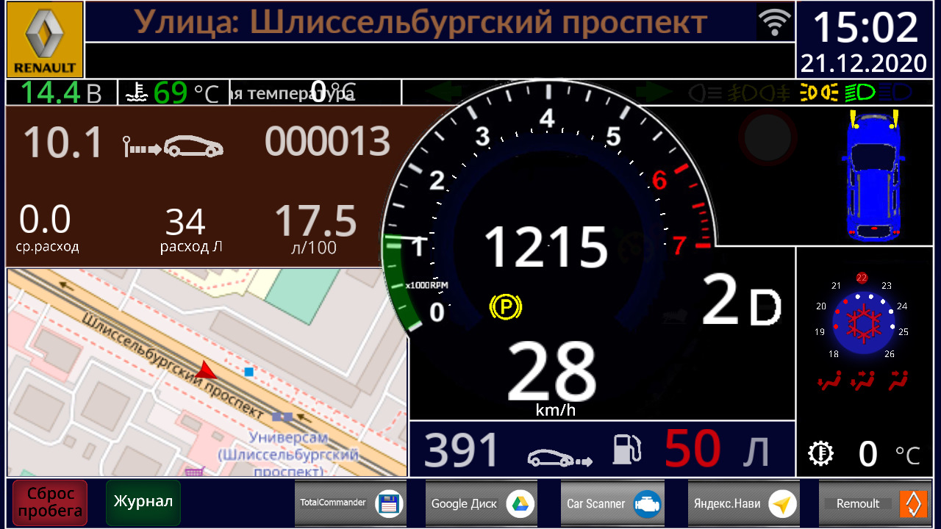Open Google Диск shortcut
Screen dimensions: 941x529
482,503
